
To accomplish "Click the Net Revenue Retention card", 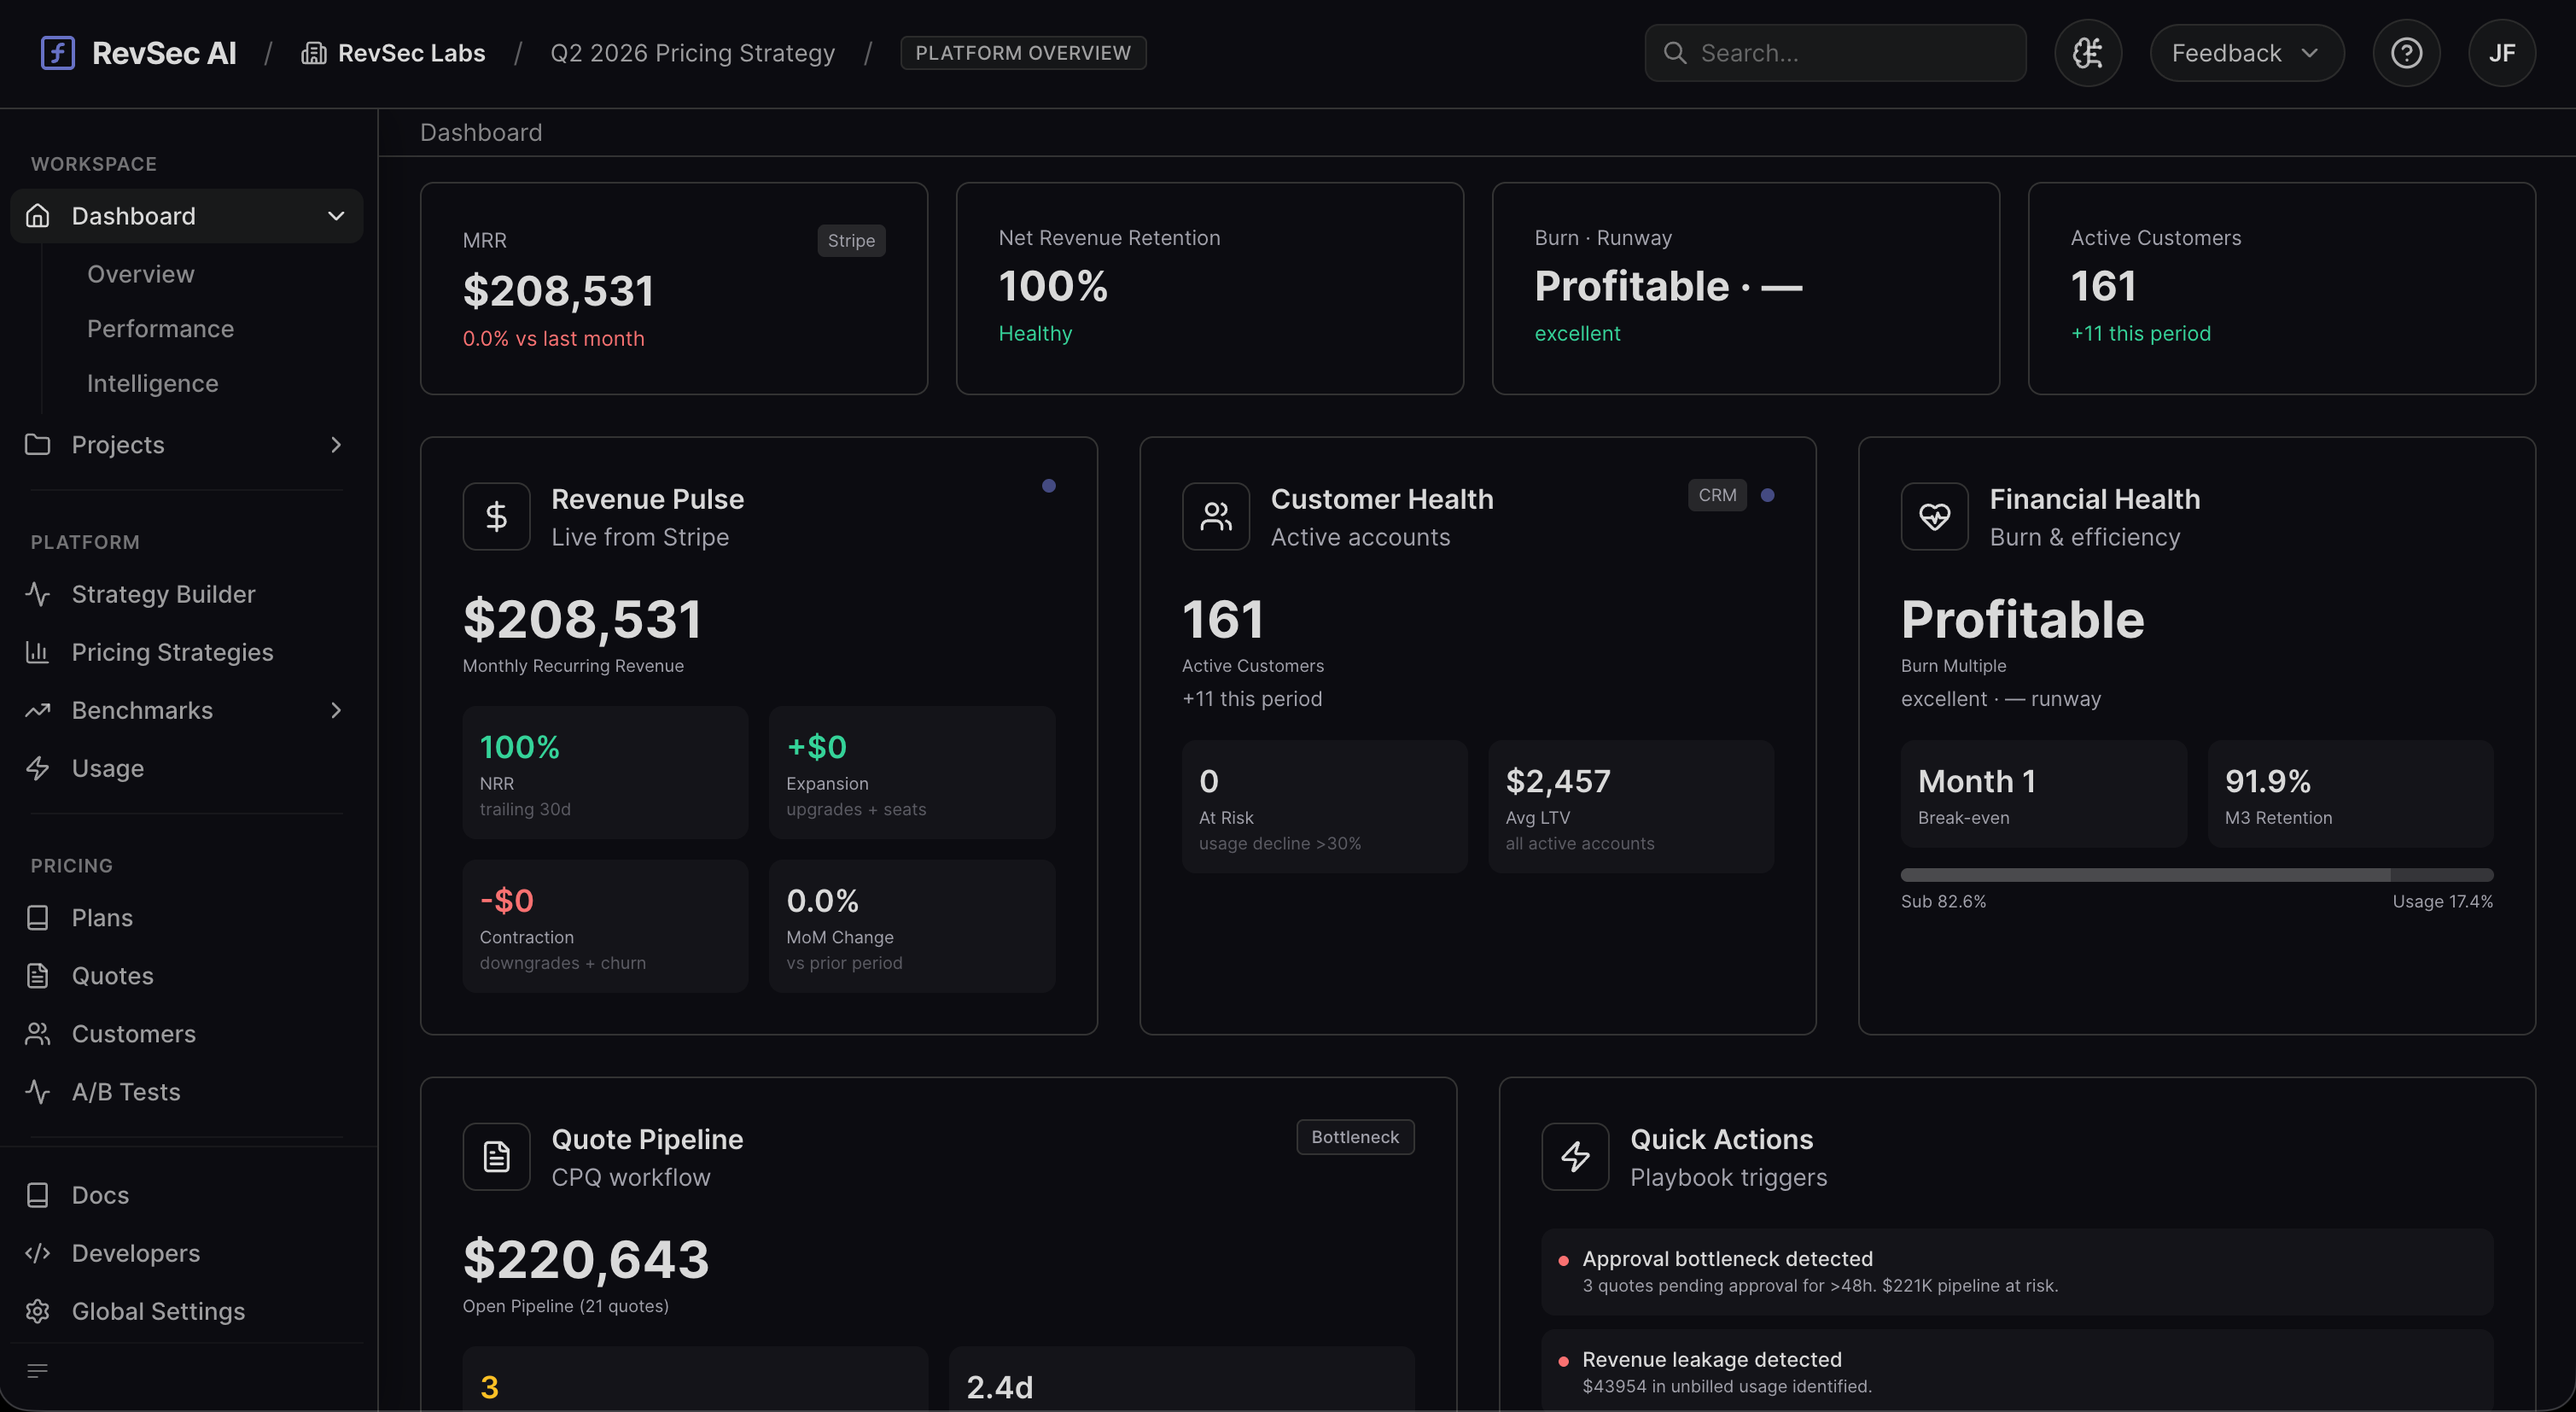I will [1209, 288].
